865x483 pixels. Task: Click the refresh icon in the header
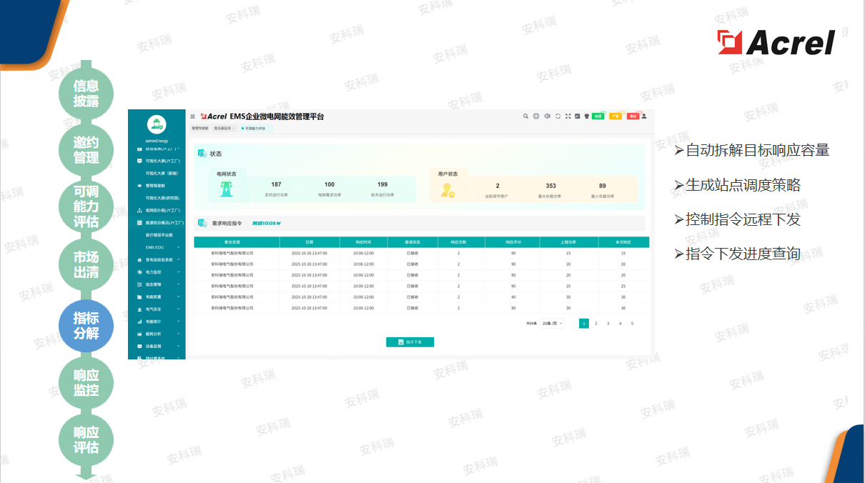point(558,116)
